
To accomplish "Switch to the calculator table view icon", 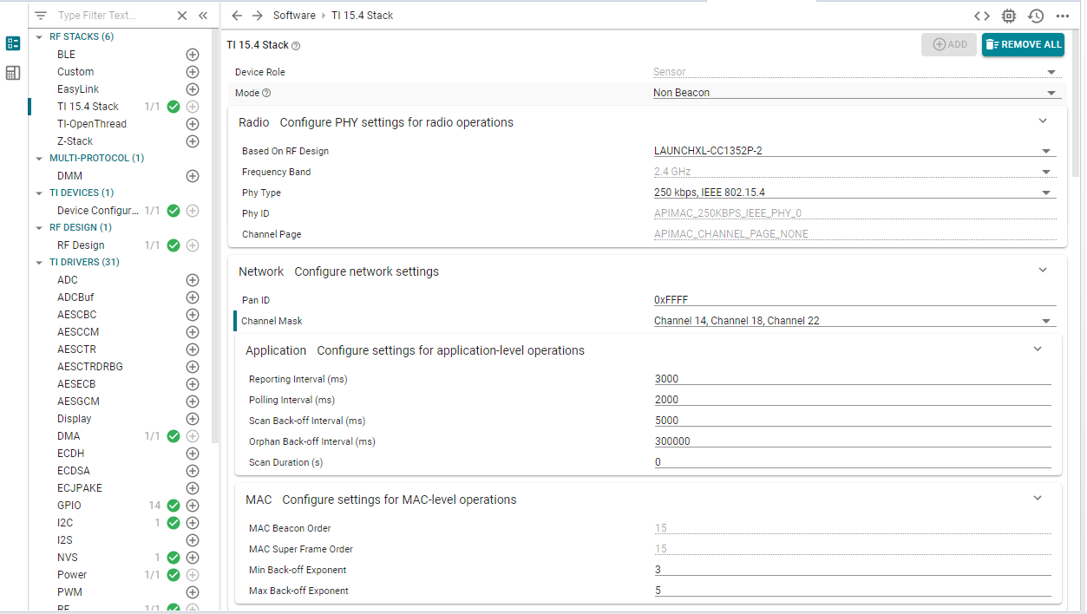I will pyautogui.click(x=13, y=73).
